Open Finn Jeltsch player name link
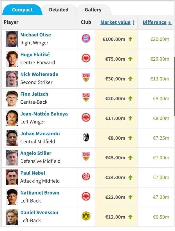This screenshot has width=175, height=231. [34, 94]
